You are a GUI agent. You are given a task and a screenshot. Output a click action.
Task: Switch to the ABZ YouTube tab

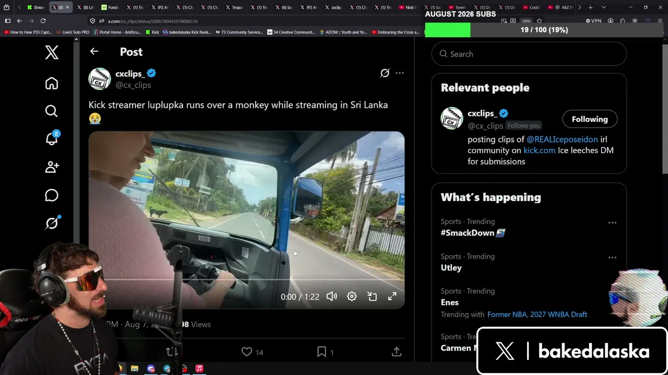point(560,7)
